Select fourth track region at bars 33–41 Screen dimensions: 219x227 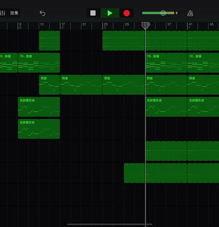point(166,107)
